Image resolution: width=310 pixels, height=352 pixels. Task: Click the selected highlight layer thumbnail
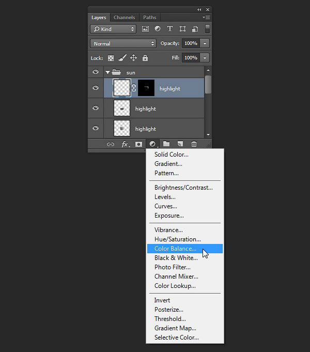click(122, 88)
